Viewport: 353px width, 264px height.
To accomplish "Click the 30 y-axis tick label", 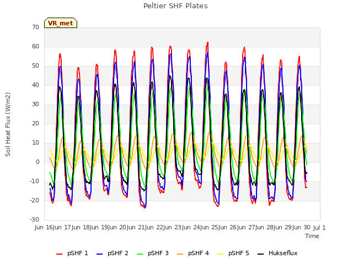I will tap(35, 104).
